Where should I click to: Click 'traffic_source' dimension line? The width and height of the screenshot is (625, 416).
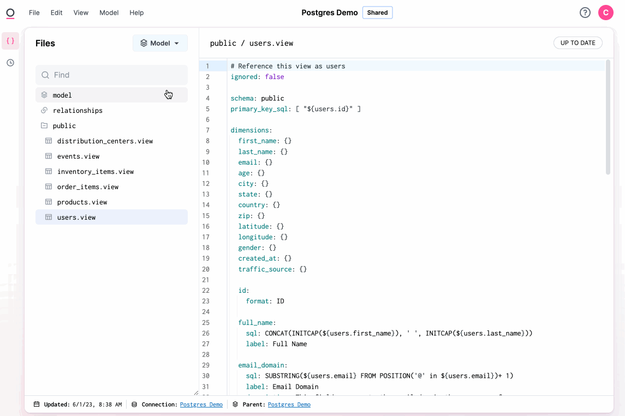(x=272, y=269)
